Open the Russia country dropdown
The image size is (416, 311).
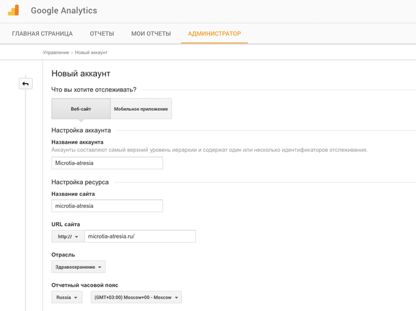pos(67,297)
